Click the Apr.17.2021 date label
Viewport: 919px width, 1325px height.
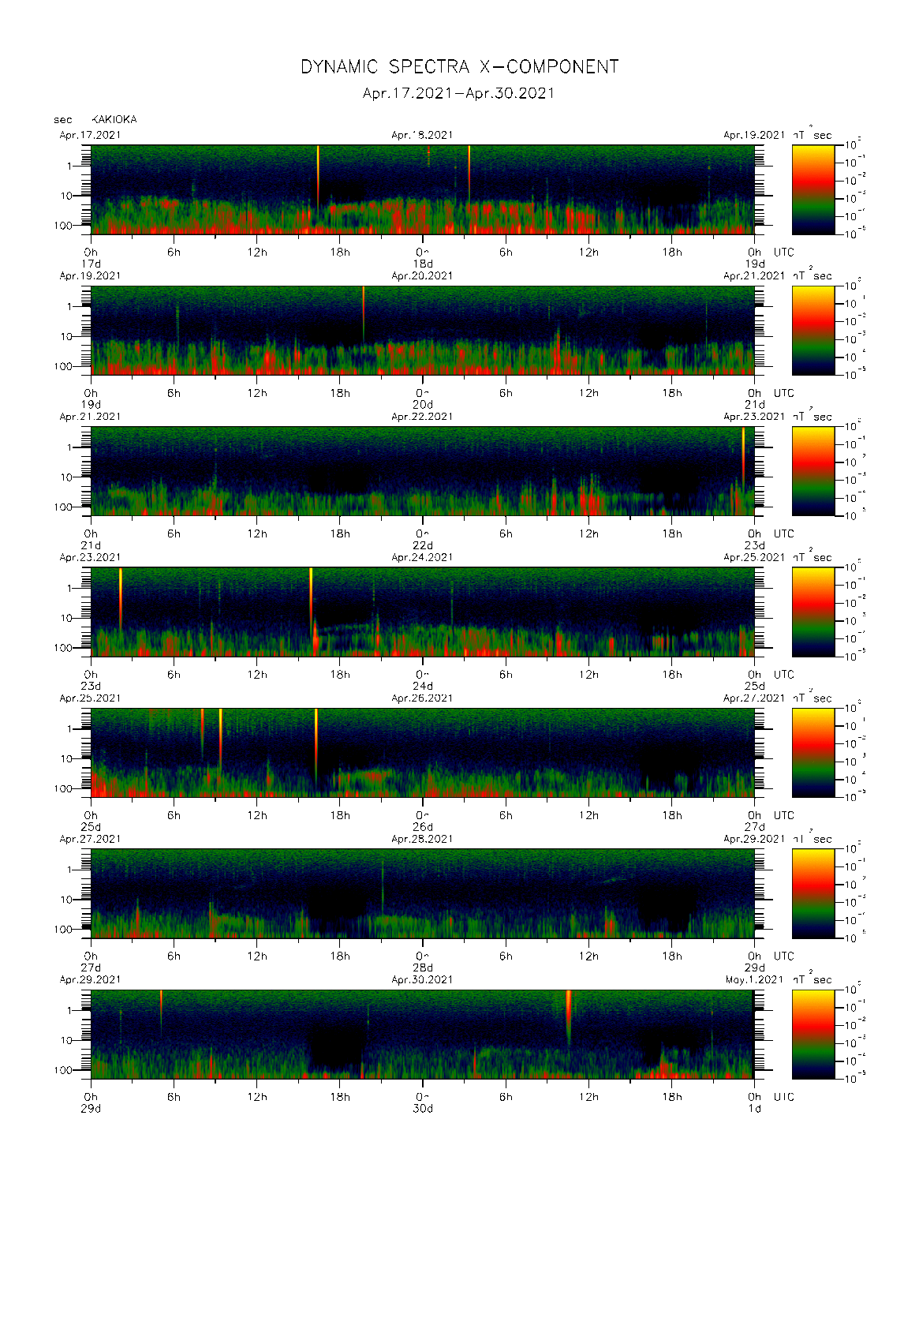click(90, 135)
